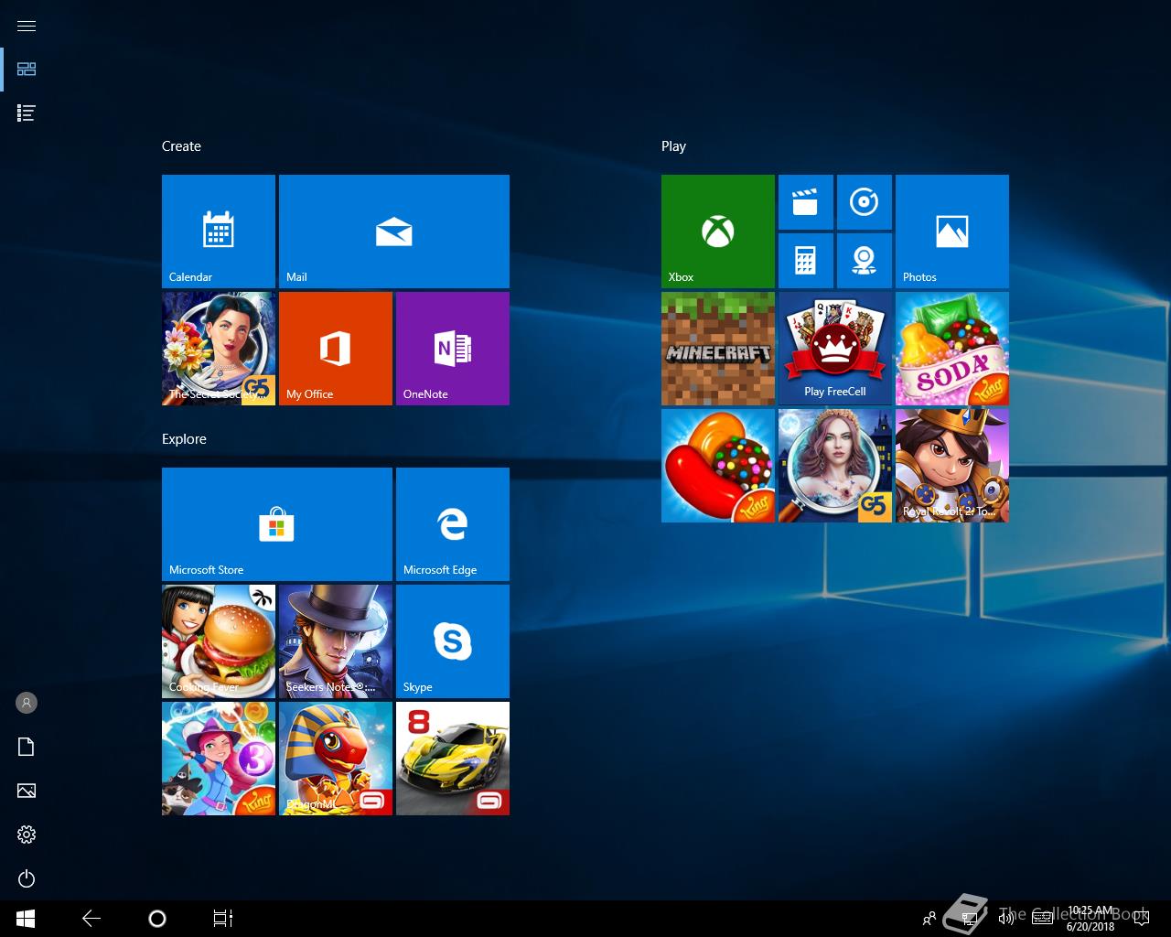
Task: Open the clock showing 10:25 AM
Action: 1090,919
